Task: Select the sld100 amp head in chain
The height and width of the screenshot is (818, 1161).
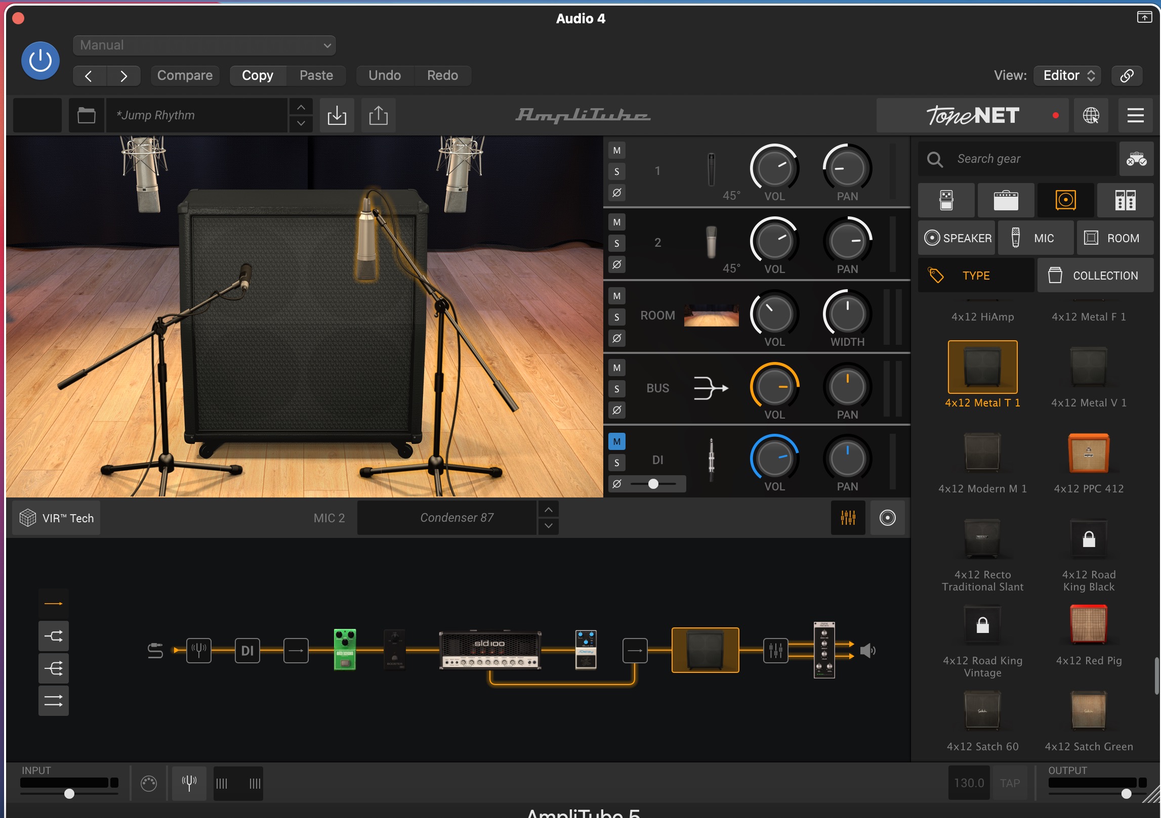Action: pos(490,650)
